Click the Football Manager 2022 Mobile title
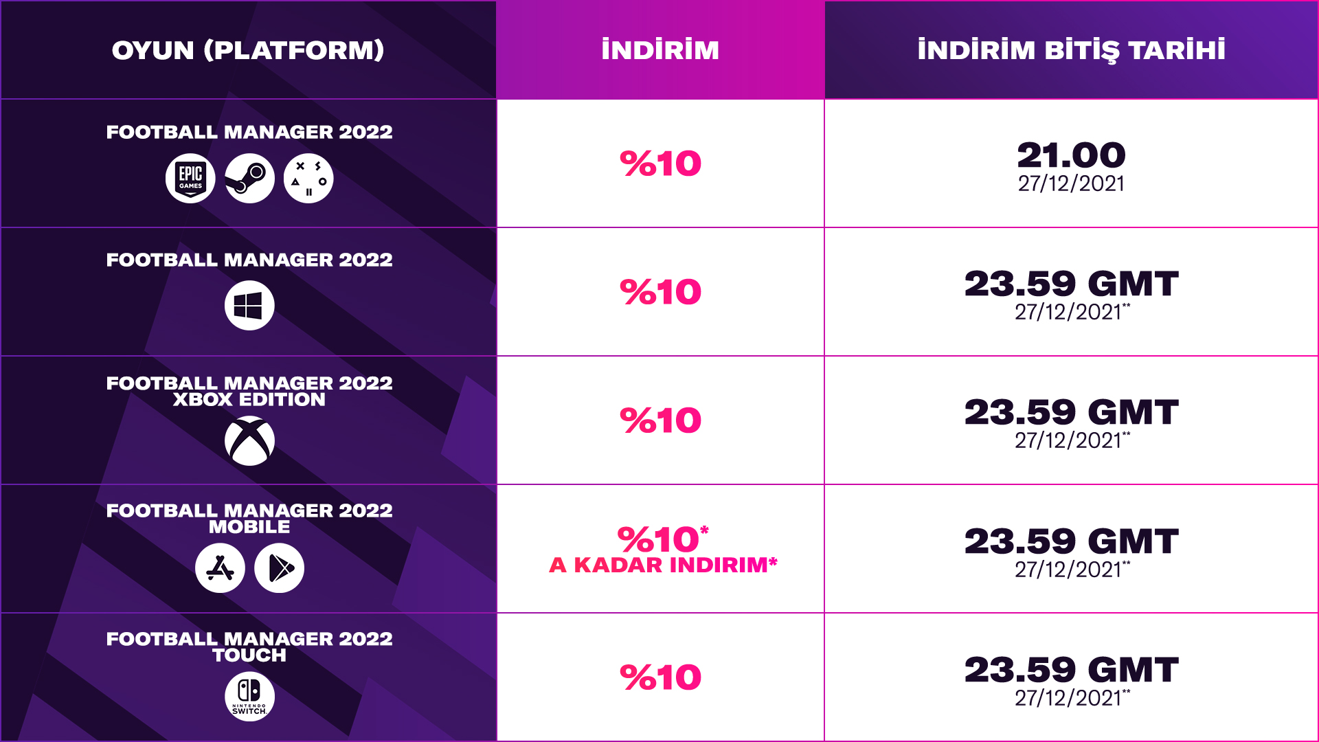This screenshot has width=1319, height=742. pyautogui.click(x=249, y=519)
